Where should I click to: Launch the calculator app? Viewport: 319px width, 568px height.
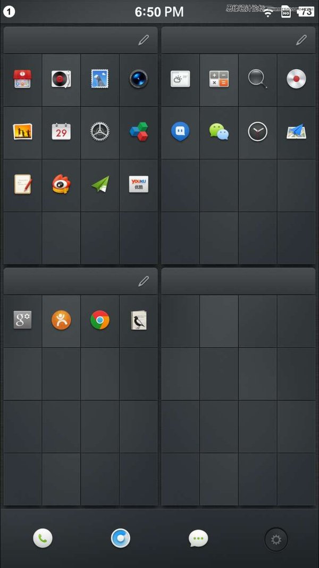[x=219, y=79]
